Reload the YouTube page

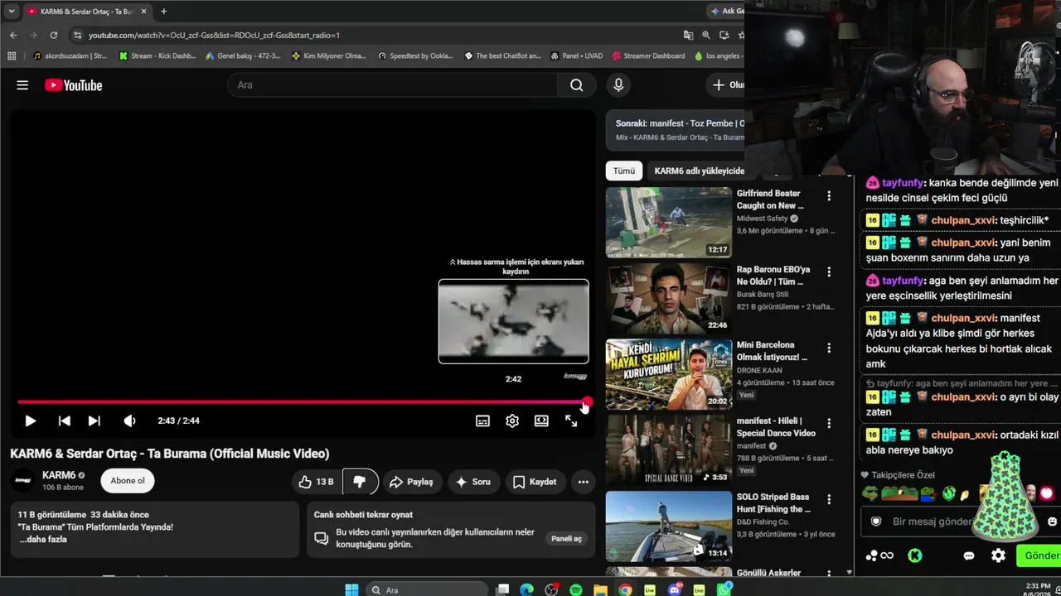(54, 35)
